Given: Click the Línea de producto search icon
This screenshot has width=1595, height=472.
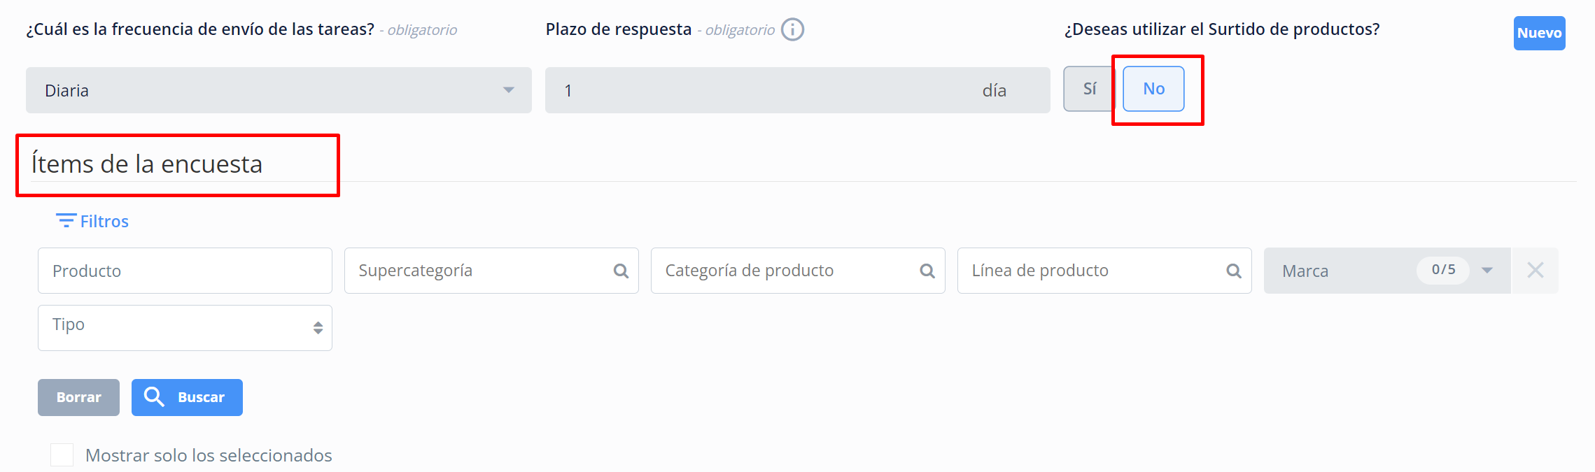Looking at the screenshot, I should coord(1234,271).
